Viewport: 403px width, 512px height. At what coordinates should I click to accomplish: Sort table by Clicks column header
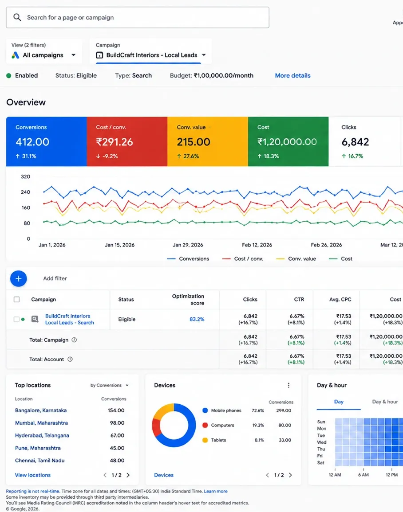click(250, 299)
